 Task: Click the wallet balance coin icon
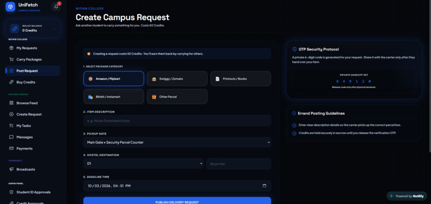pyautogui.click(x=14, y=28)
